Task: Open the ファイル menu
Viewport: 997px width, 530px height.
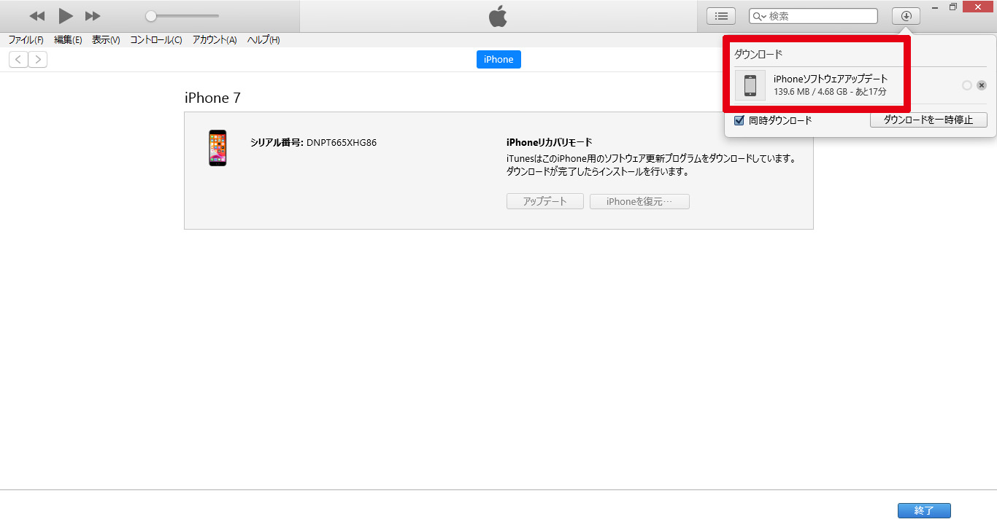Action: tap(26, 40)
